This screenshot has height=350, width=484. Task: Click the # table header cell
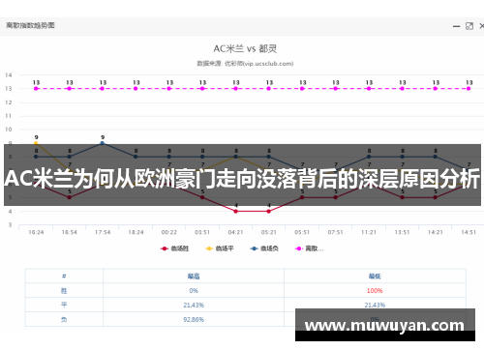coord(64,276)
